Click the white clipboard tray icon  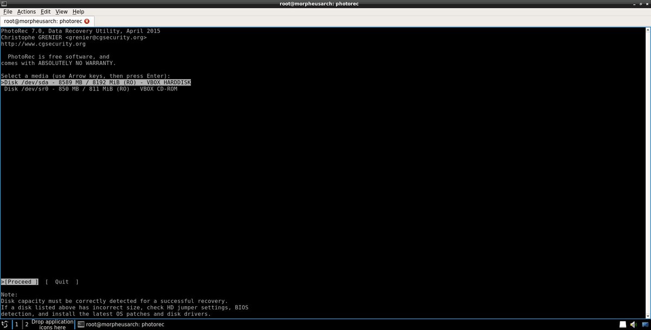622,324
